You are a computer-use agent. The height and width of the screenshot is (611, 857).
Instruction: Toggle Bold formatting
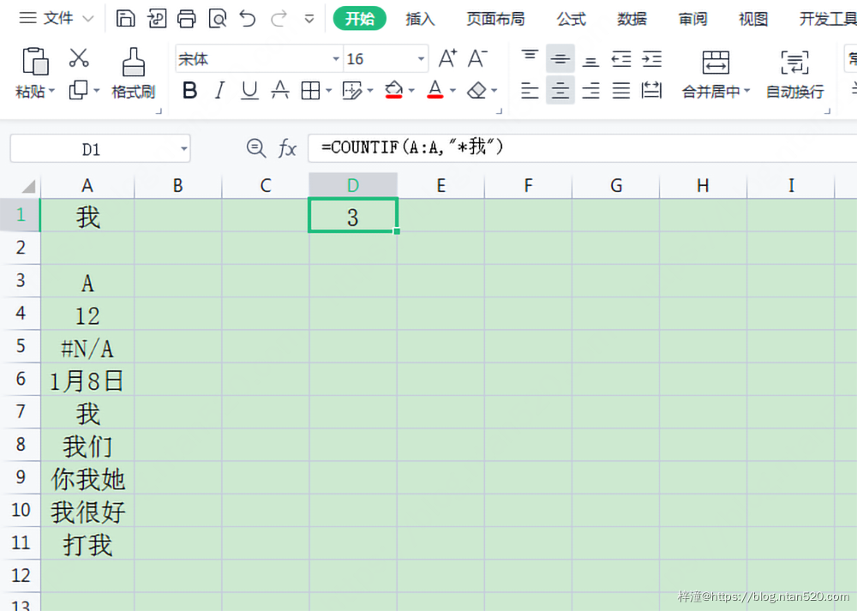coord(189,90)
